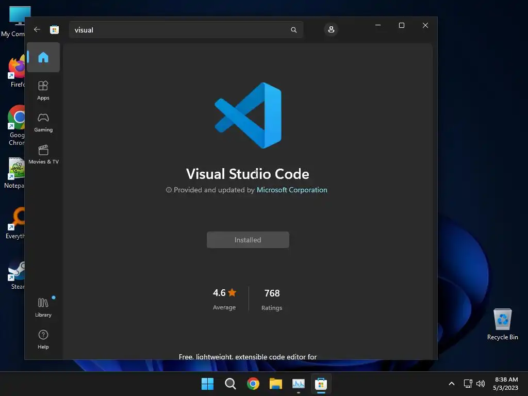Click the 'Free, lightweight, extensible code editor' description
Image resolution: width=528 pixels, height=396 pixels.
coord(248,357)
